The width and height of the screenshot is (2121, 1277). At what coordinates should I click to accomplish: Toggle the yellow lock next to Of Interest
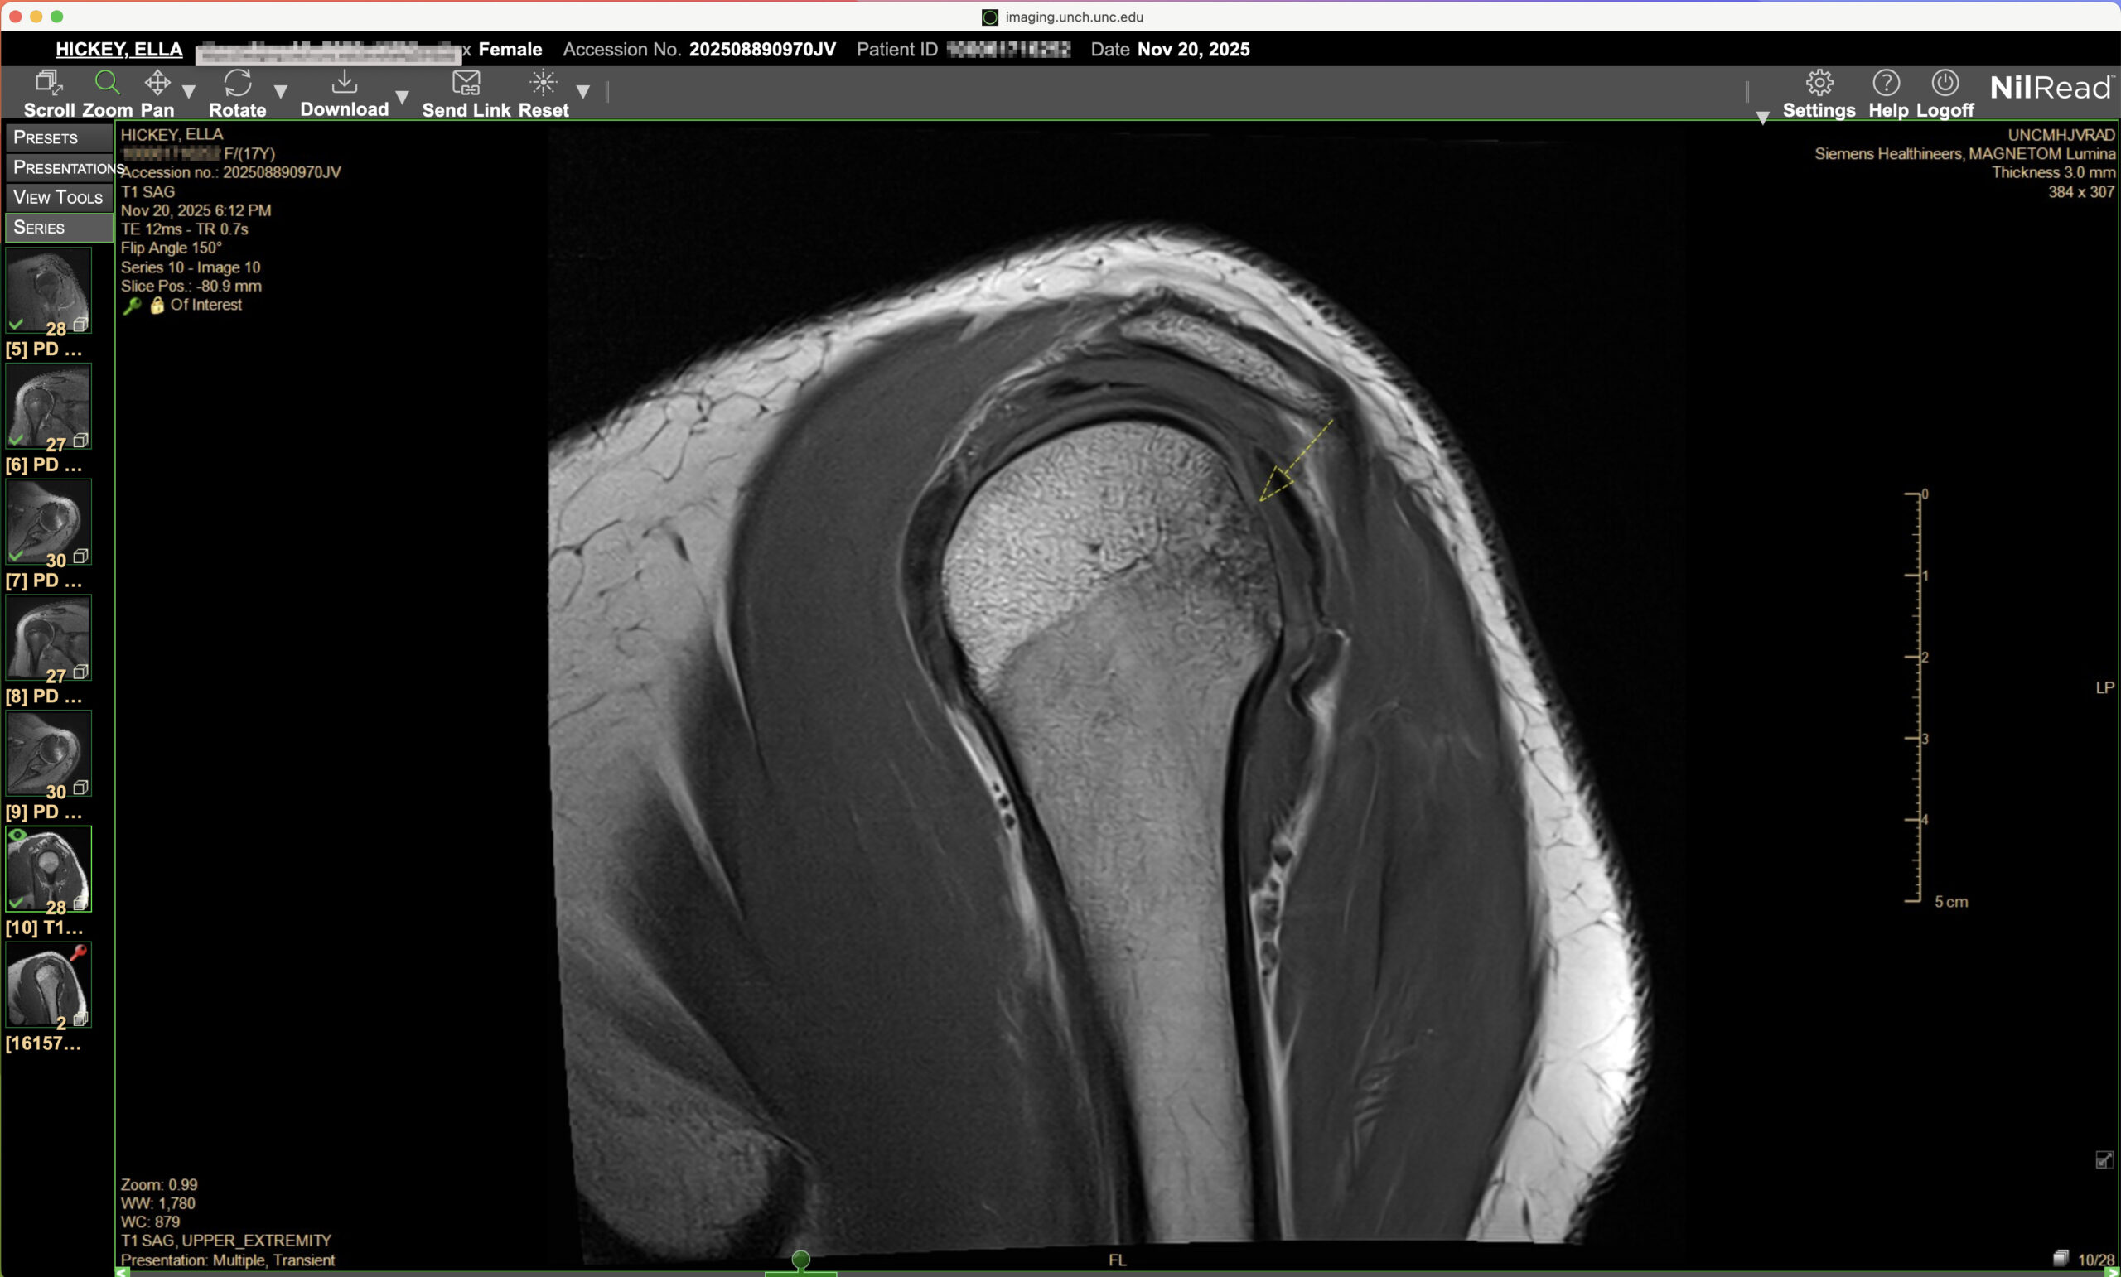(x=157, y=306)
